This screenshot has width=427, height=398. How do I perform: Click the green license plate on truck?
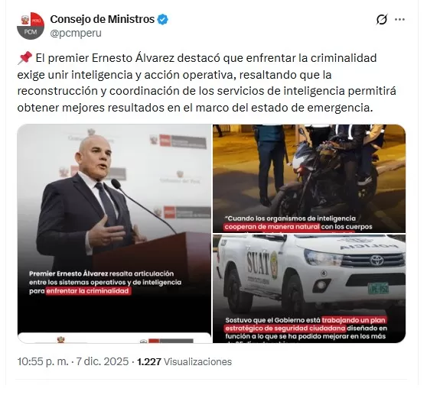click(x=378, y=289)
